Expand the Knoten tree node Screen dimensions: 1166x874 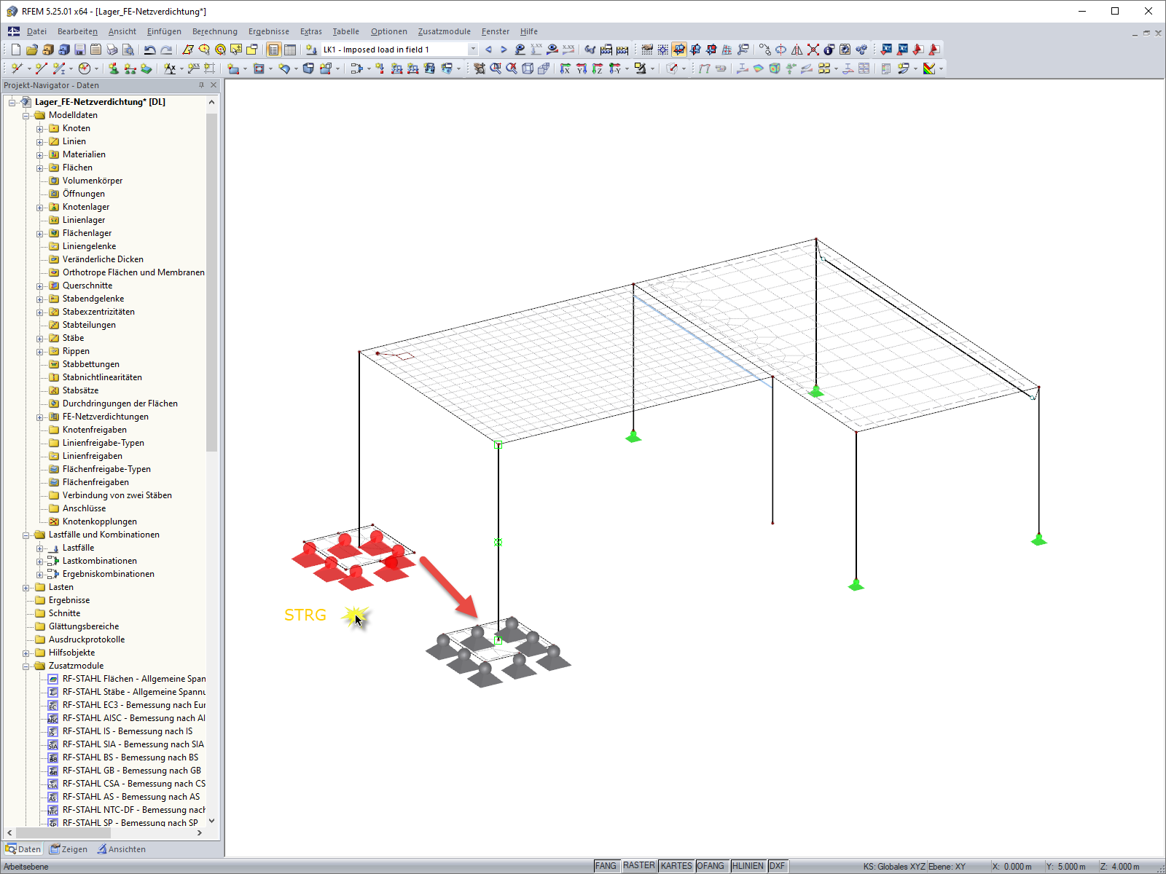point(40,129)
